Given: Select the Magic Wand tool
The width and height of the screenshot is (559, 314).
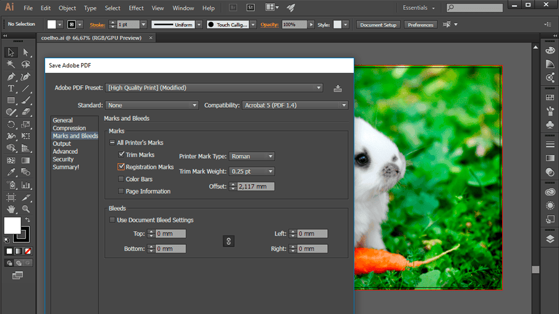Looking at the screenshot, I should click(x=11, y=64).
